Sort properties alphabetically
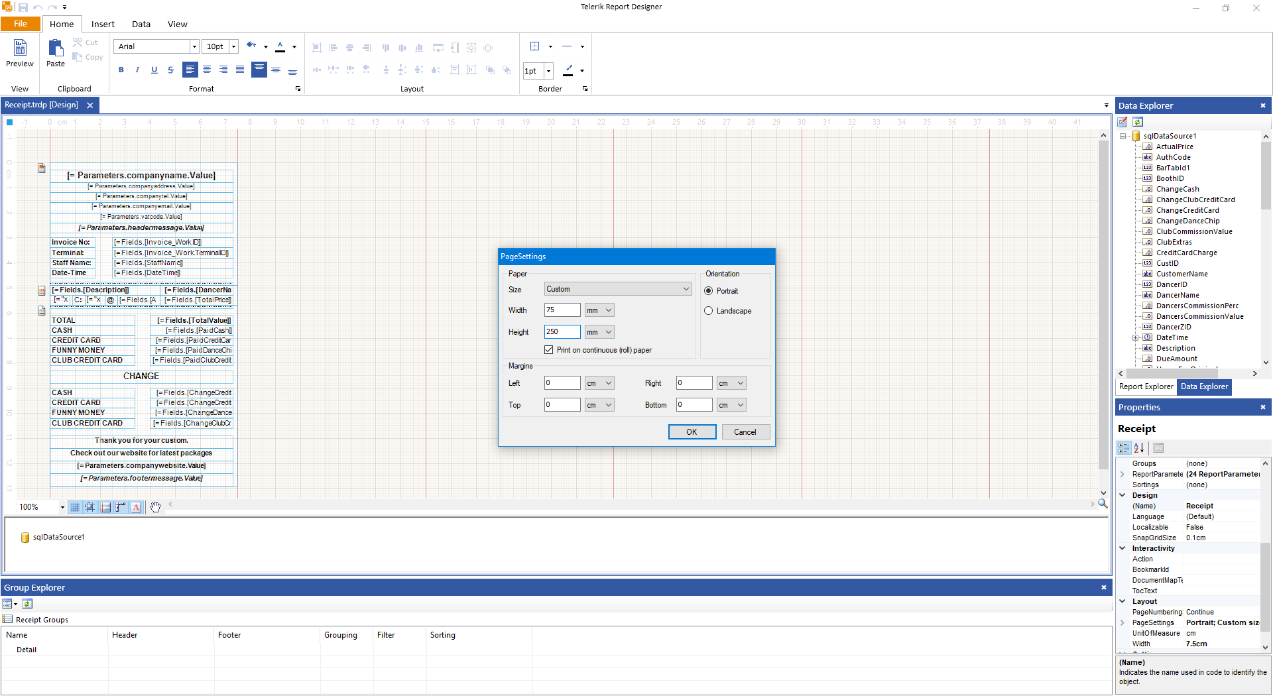1273x696 pixels. pyautogui.click(x=1139, y=448)
